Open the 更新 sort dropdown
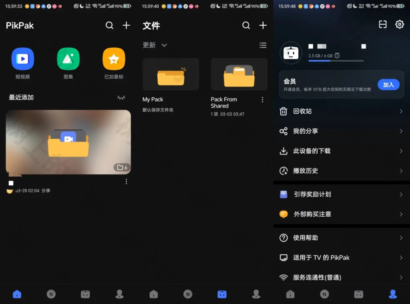This screenshot has width=410, height=304. click(154, 45)
